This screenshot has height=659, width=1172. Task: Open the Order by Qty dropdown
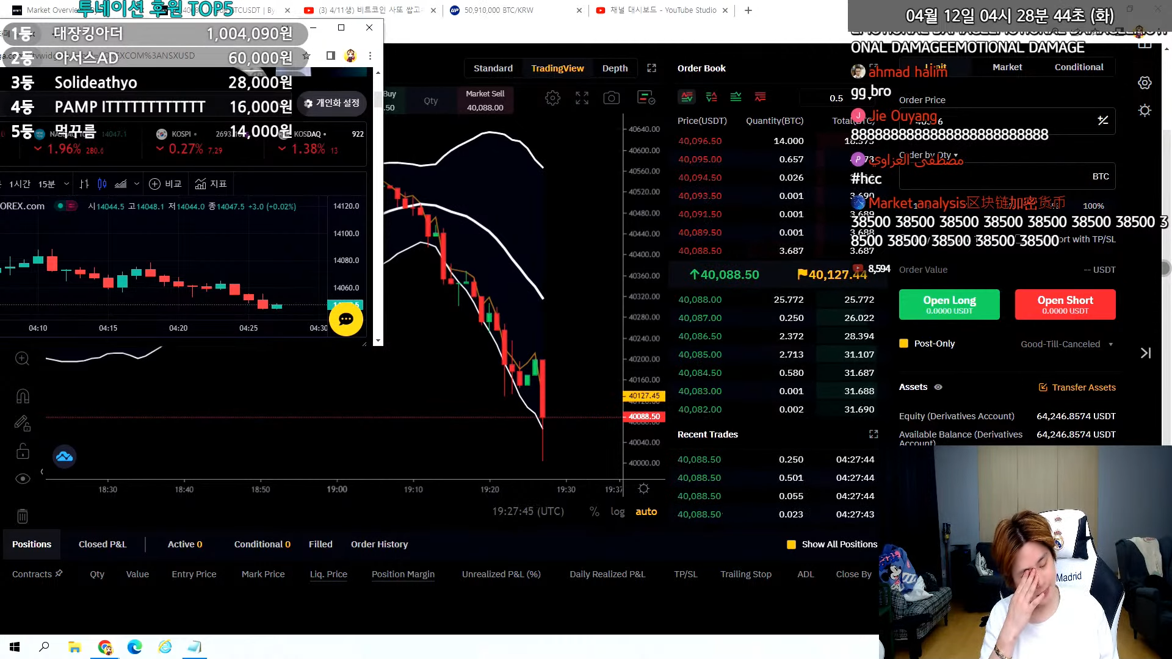coord(928,156)
